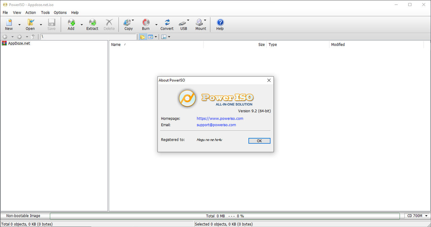The width and height of the screenshot is (431, 227).
Task: Close the About PowerISO dialog
Action: click(269, 80)
